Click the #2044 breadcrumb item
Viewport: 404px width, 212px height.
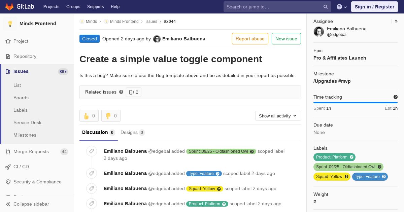tap(170, 22)
